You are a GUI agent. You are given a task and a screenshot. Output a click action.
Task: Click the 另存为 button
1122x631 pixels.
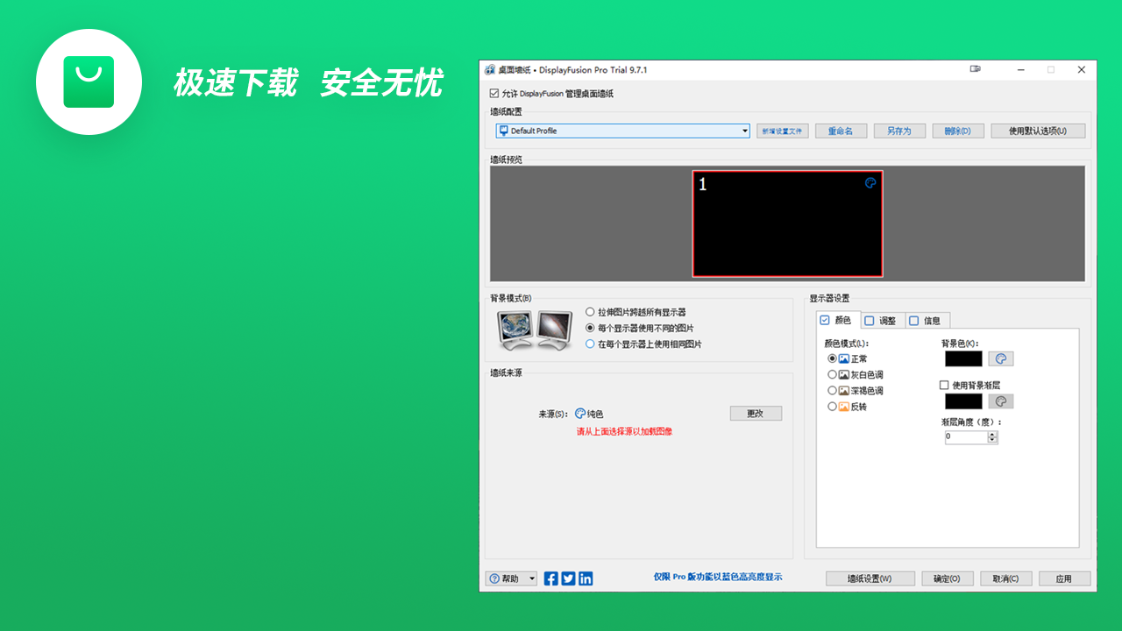click(x=899, y=131)
